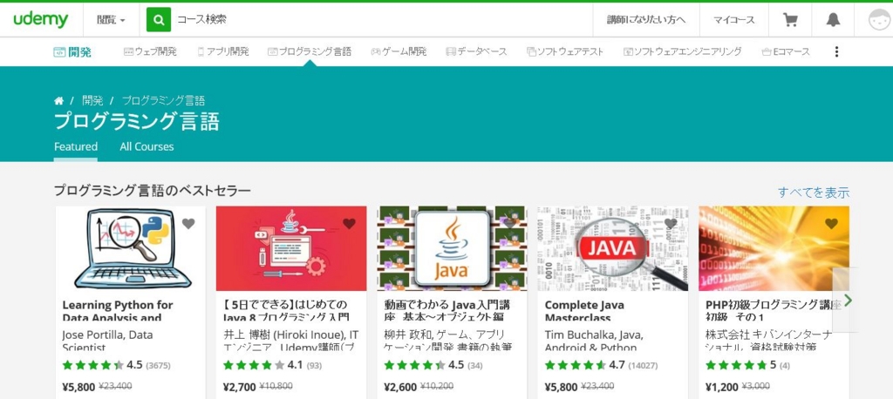Open the ゲーム開発 category
Image resolution: width=893 pixels, height=399 pixels.
[x=399, y=51]
